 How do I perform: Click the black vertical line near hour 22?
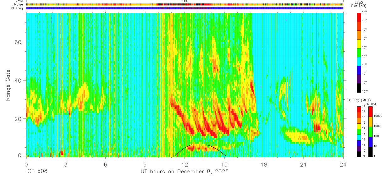click(x=317, y=85)
